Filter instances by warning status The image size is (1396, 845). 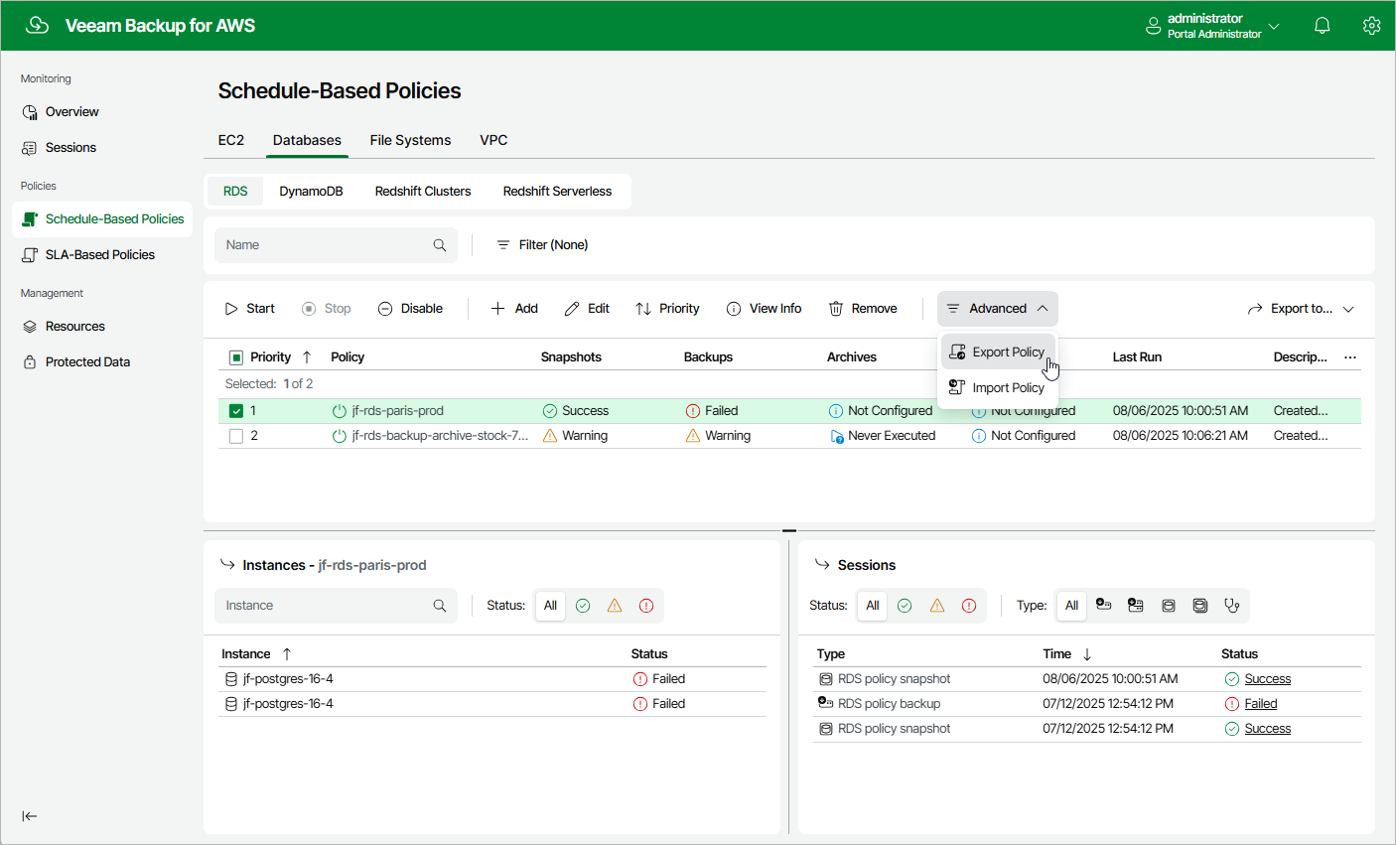[x=615, y=606]
